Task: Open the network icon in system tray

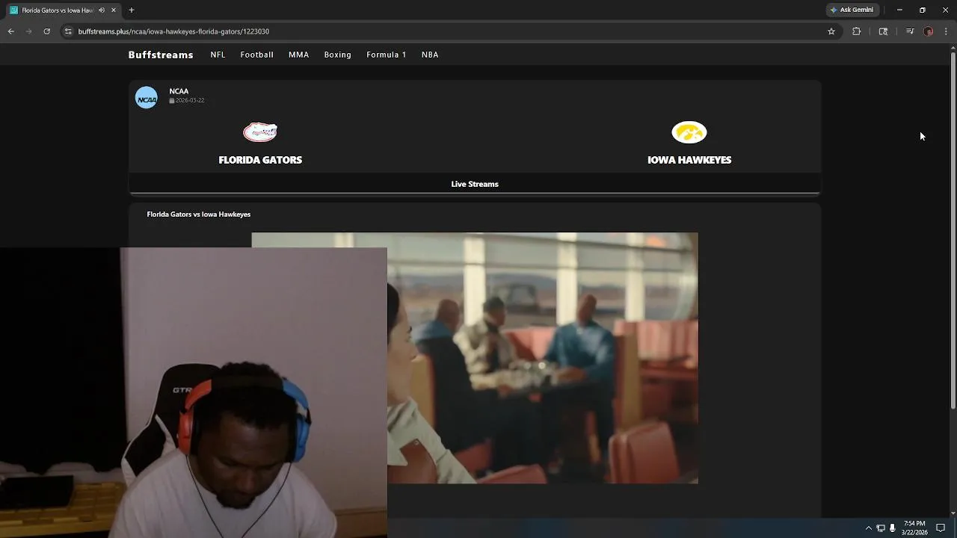Action: (x=881, y=528)
